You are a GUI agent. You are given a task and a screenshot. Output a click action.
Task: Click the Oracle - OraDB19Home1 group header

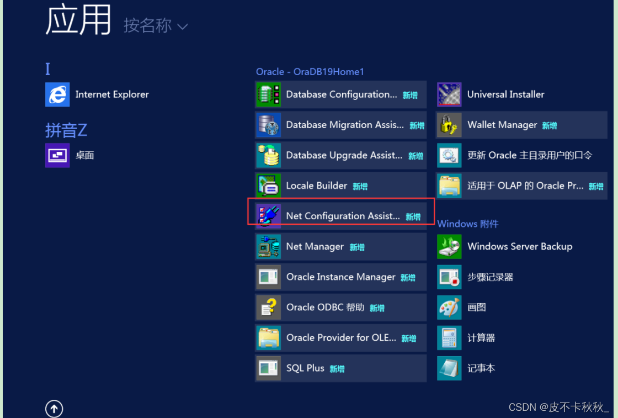pos(310,72)
